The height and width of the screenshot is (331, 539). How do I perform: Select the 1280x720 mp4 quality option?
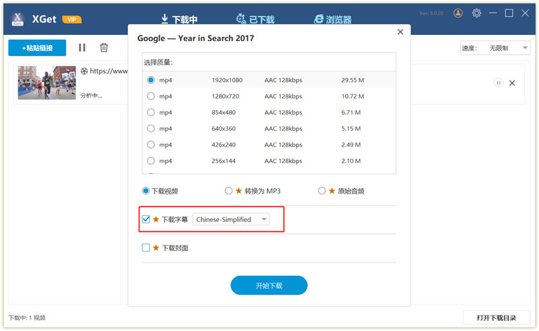(x=150, y=96)
